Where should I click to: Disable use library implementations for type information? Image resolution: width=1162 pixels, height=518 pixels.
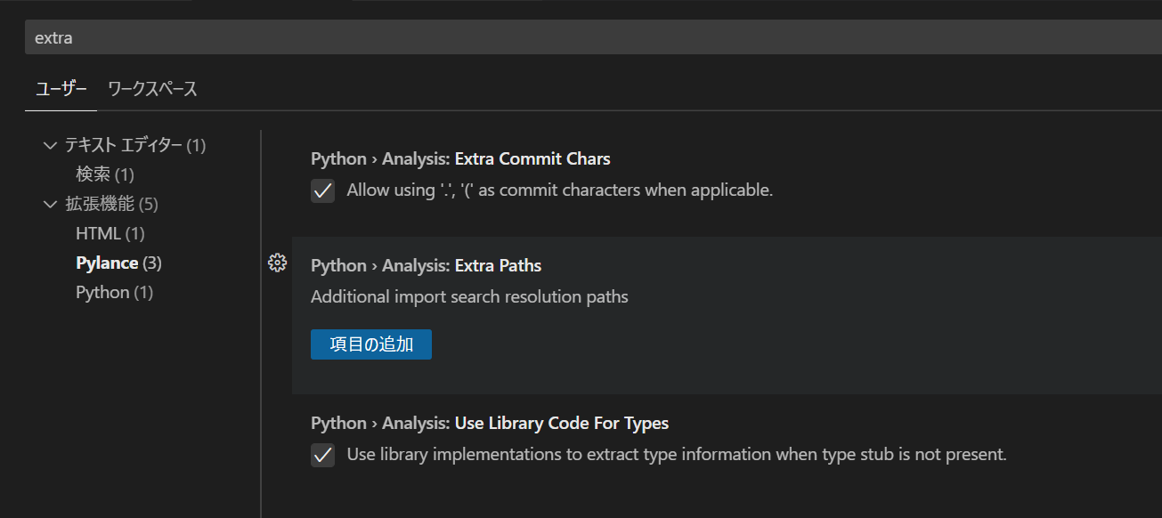322,454
